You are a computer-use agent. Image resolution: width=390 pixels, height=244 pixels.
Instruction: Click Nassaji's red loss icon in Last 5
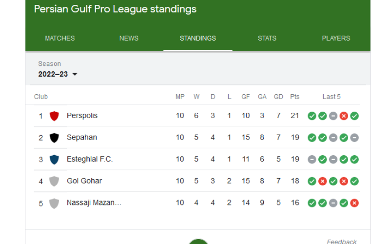coord(354,203)
